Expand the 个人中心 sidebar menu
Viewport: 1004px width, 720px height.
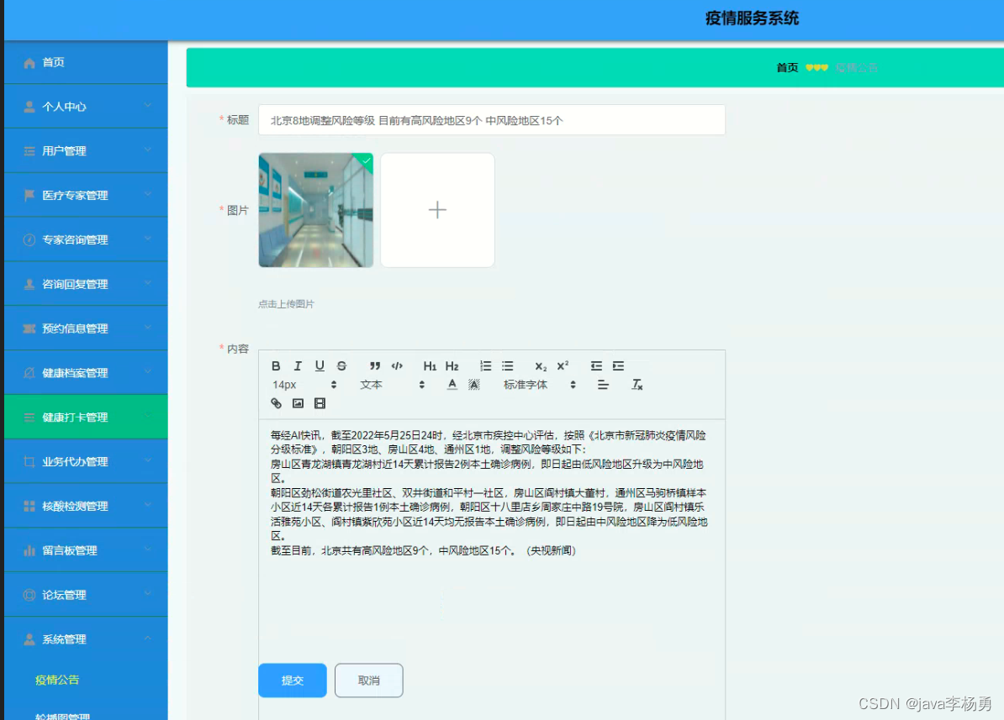point(86,106)
